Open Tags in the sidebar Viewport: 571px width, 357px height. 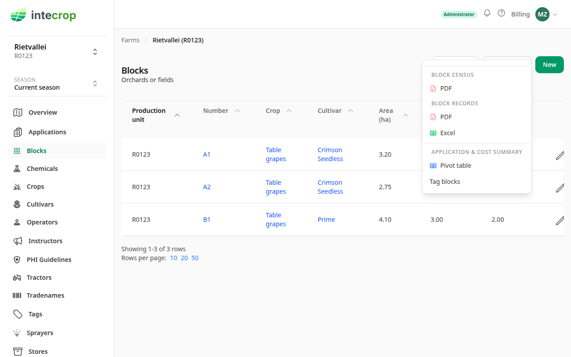(57, 314)
